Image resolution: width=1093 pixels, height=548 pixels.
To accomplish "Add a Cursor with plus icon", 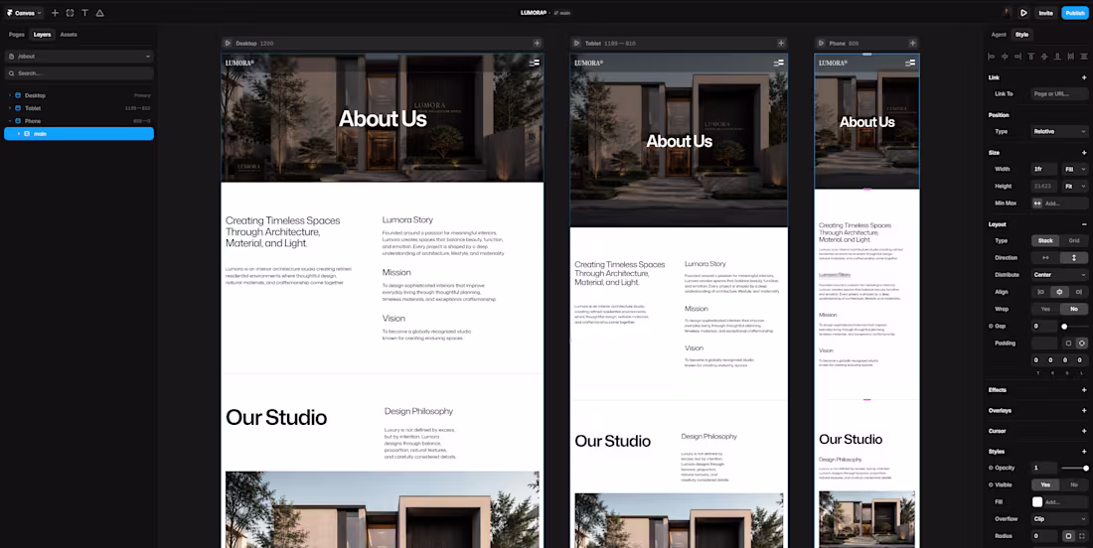I will tap(1084, 431).
